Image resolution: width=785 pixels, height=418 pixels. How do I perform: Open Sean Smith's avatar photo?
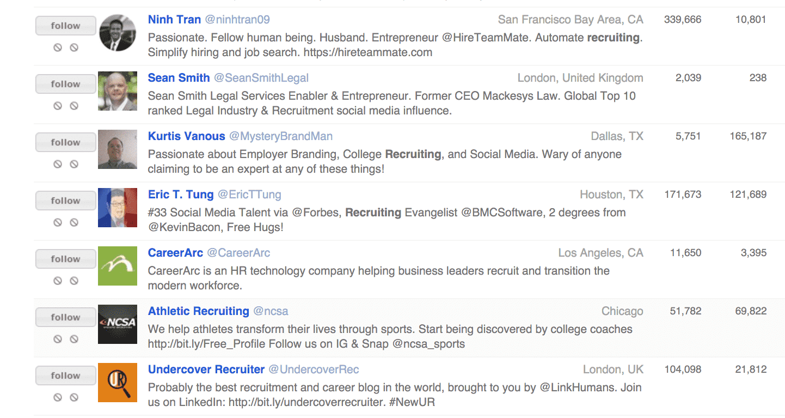coord(118,91)
